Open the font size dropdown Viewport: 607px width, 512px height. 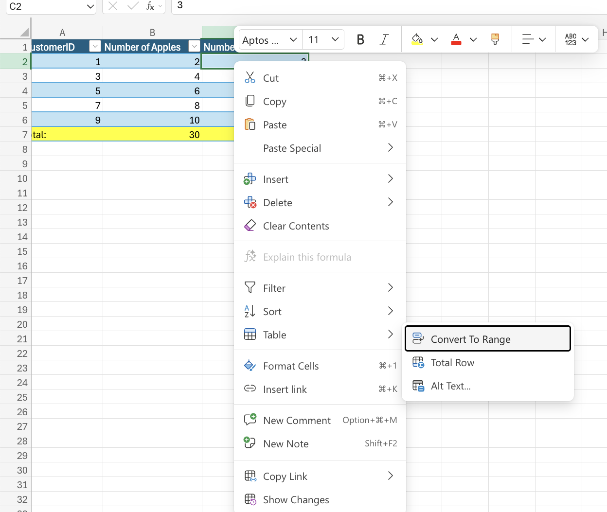(335, 39)
